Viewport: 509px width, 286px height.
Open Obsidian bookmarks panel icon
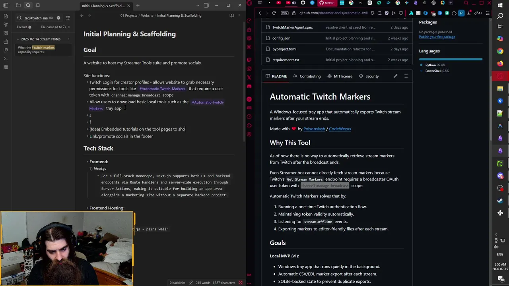38,6
